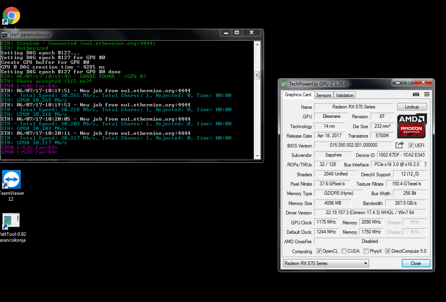Toggle the UEFI checkbox
446x302 pixels.
(411, 145)
